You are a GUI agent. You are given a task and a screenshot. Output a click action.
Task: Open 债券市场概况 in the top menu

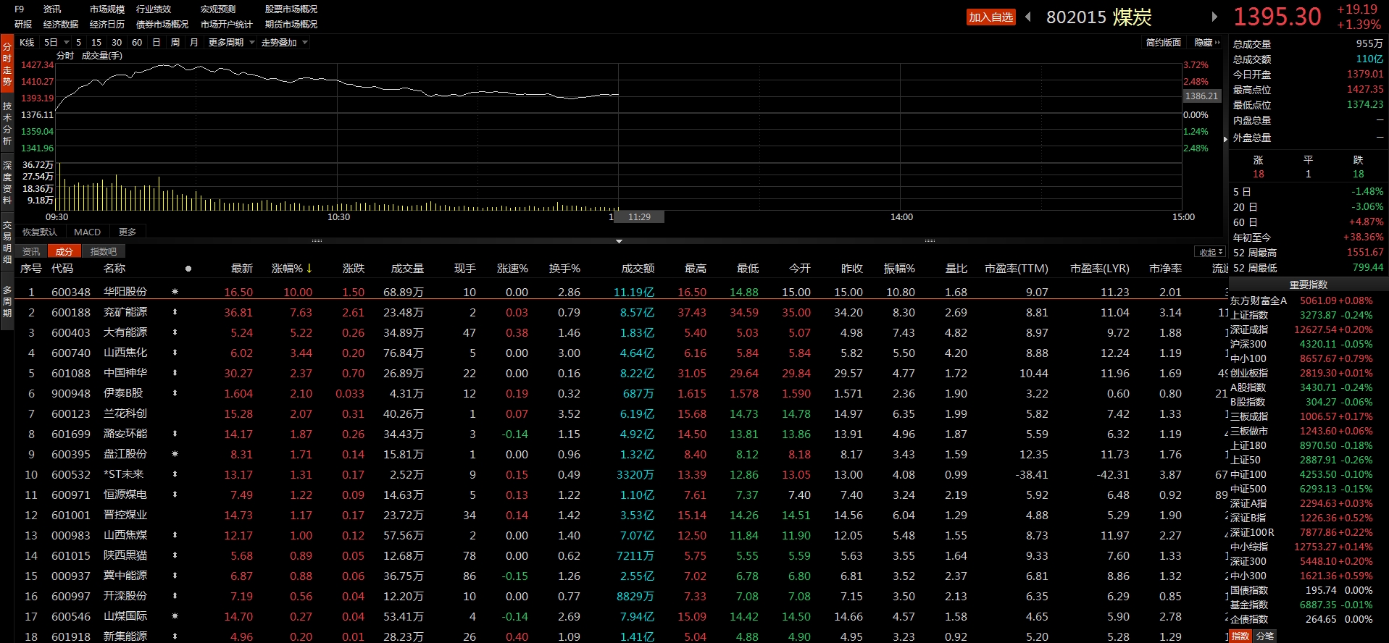(x=162, y=25)
